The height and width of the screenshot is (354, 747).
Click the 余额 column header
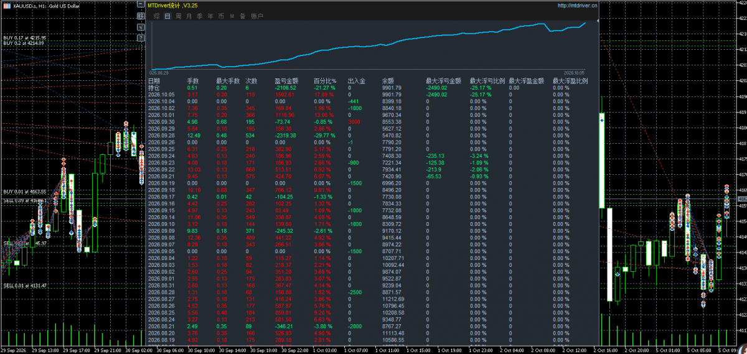(x=388, y=81)
